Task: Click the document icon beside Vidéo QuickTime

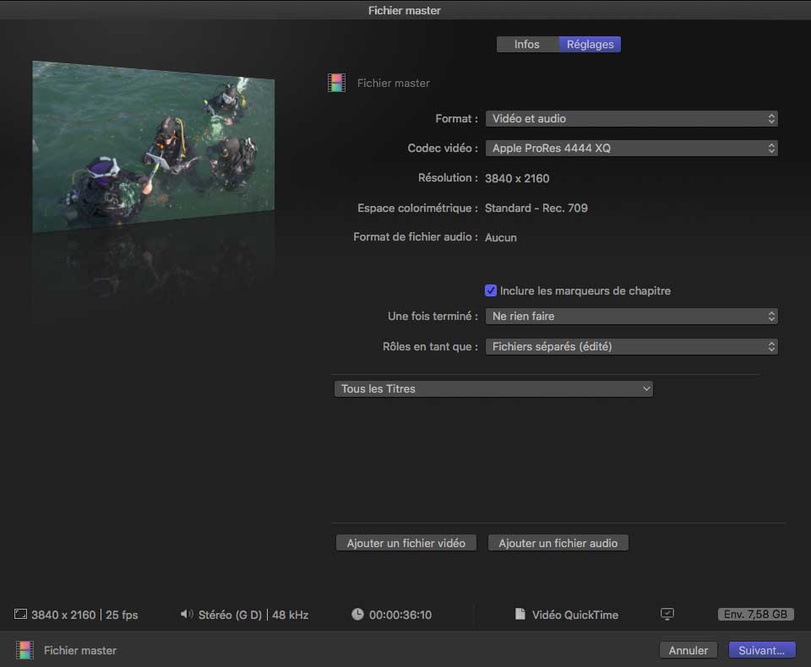Action: 520,615
